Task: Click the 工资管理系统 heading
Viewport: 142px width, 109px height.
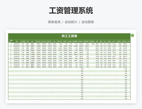Action: pos(71,11)
